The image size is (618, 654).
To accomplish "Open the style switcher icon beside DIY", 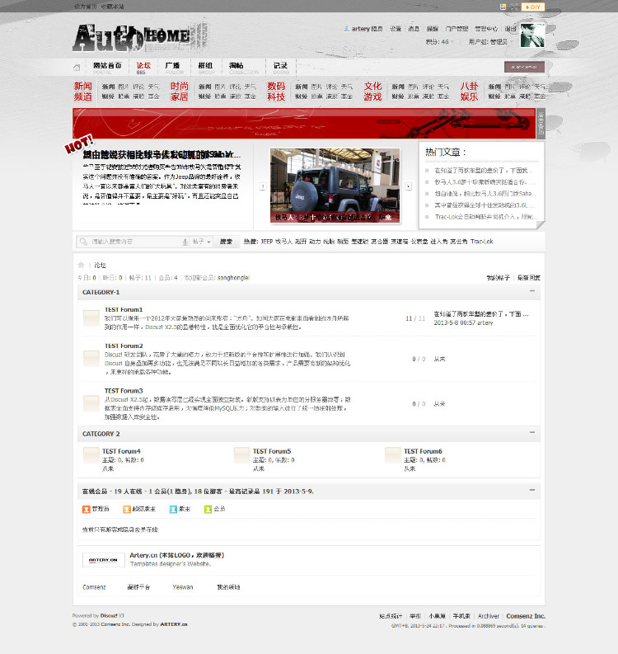I will [x=503, y=7].
